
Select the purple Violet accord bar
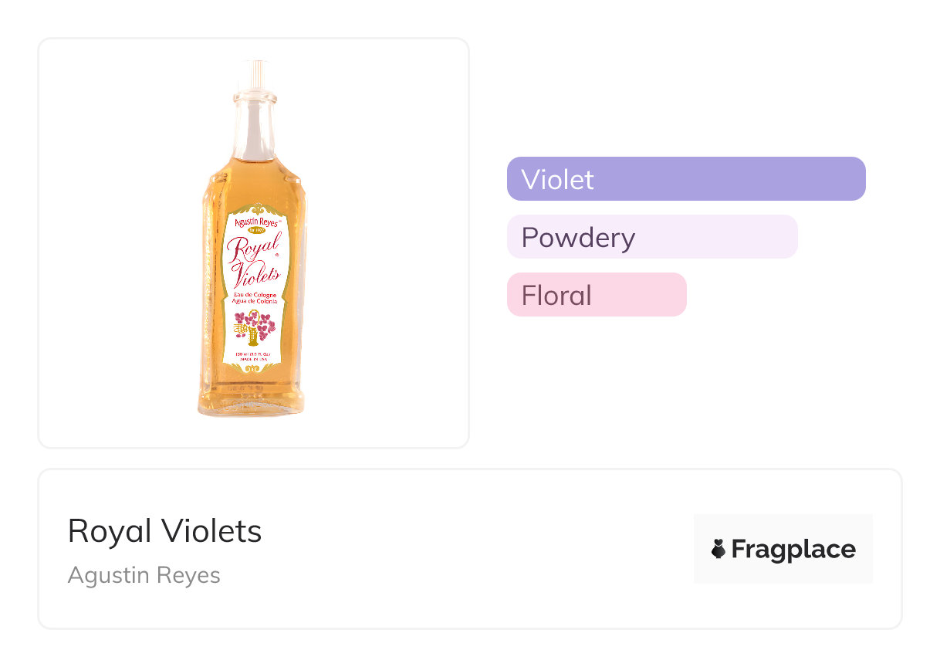pyautogui.click(x=686, y=179)
